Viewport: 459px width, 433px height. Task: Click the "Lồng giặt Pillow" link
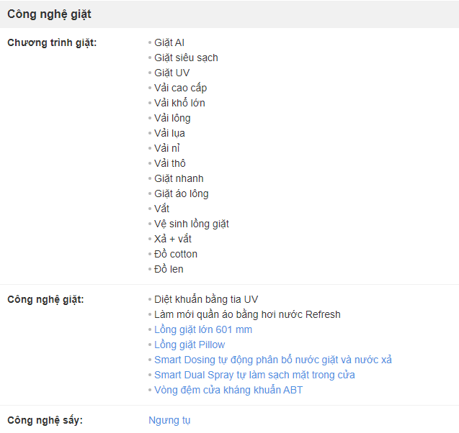[189, 345]
